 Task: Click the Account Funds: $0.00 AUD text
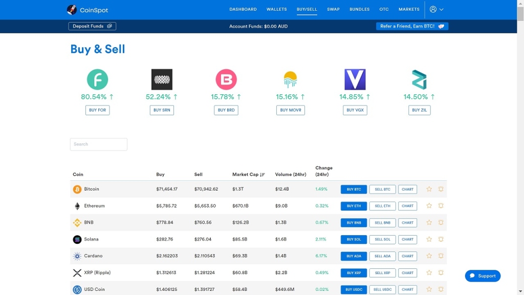point(258,26)
